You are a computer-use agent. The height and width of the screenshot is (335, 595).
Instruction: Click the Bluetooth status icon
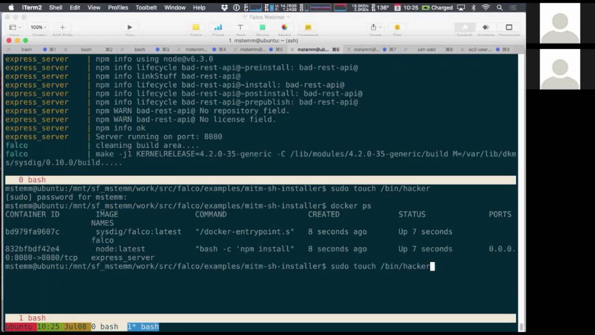tap(474, 7)
